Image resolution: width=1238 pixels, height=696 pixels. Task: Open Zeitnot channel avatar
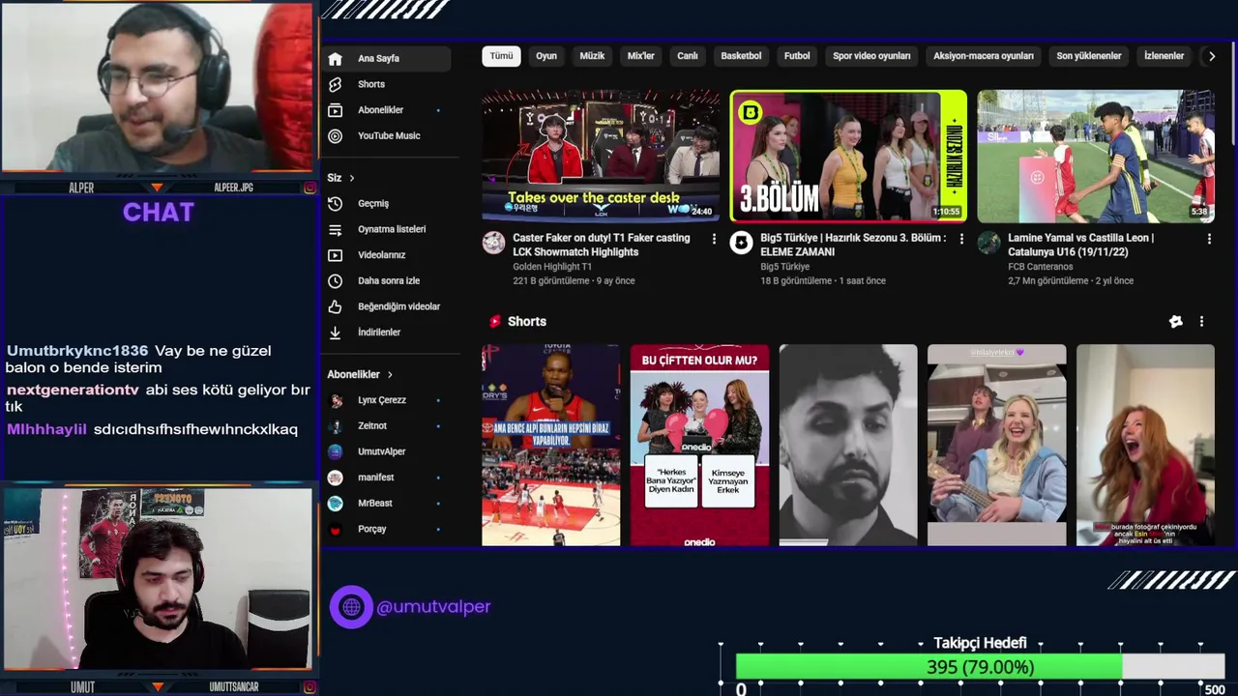tap(335, 426)
